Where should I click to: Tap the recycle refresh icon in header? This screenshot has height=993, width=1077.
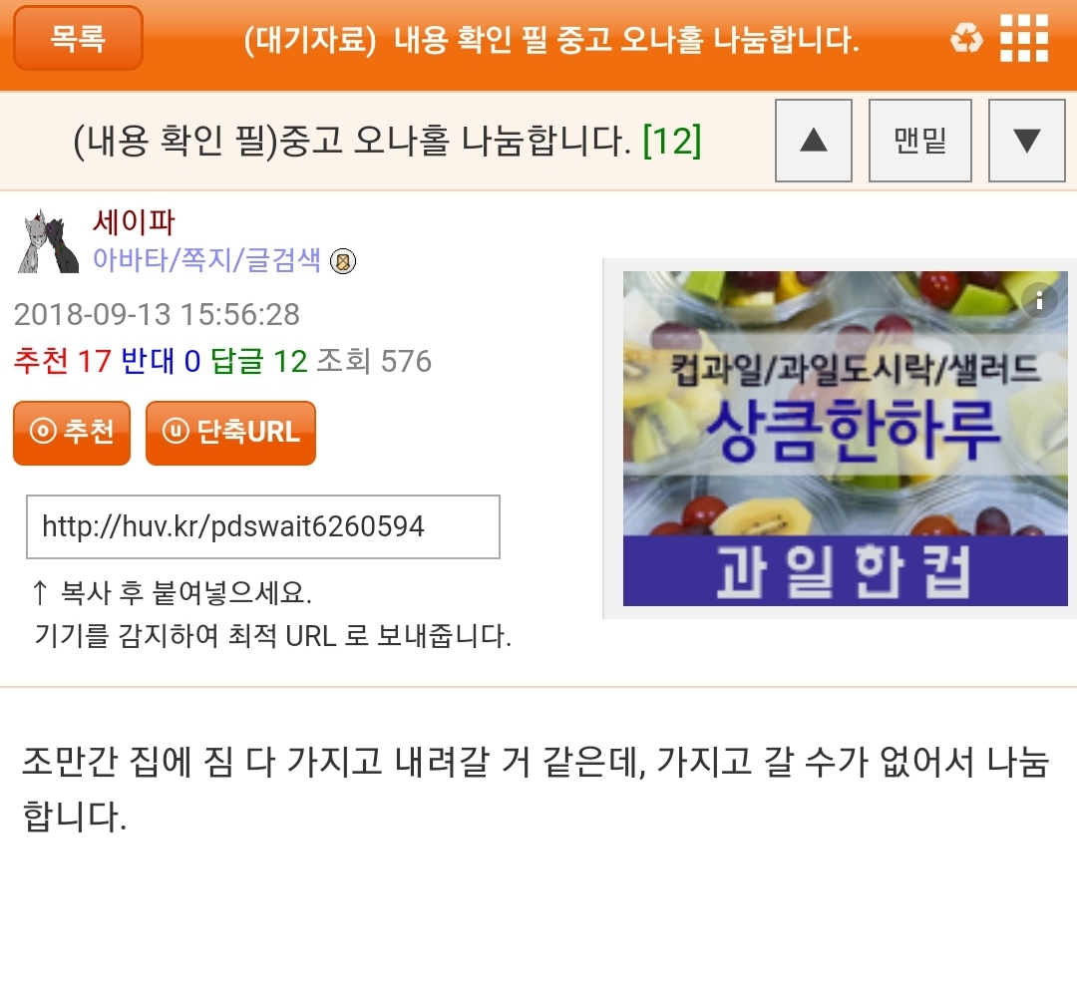(966, 38)
